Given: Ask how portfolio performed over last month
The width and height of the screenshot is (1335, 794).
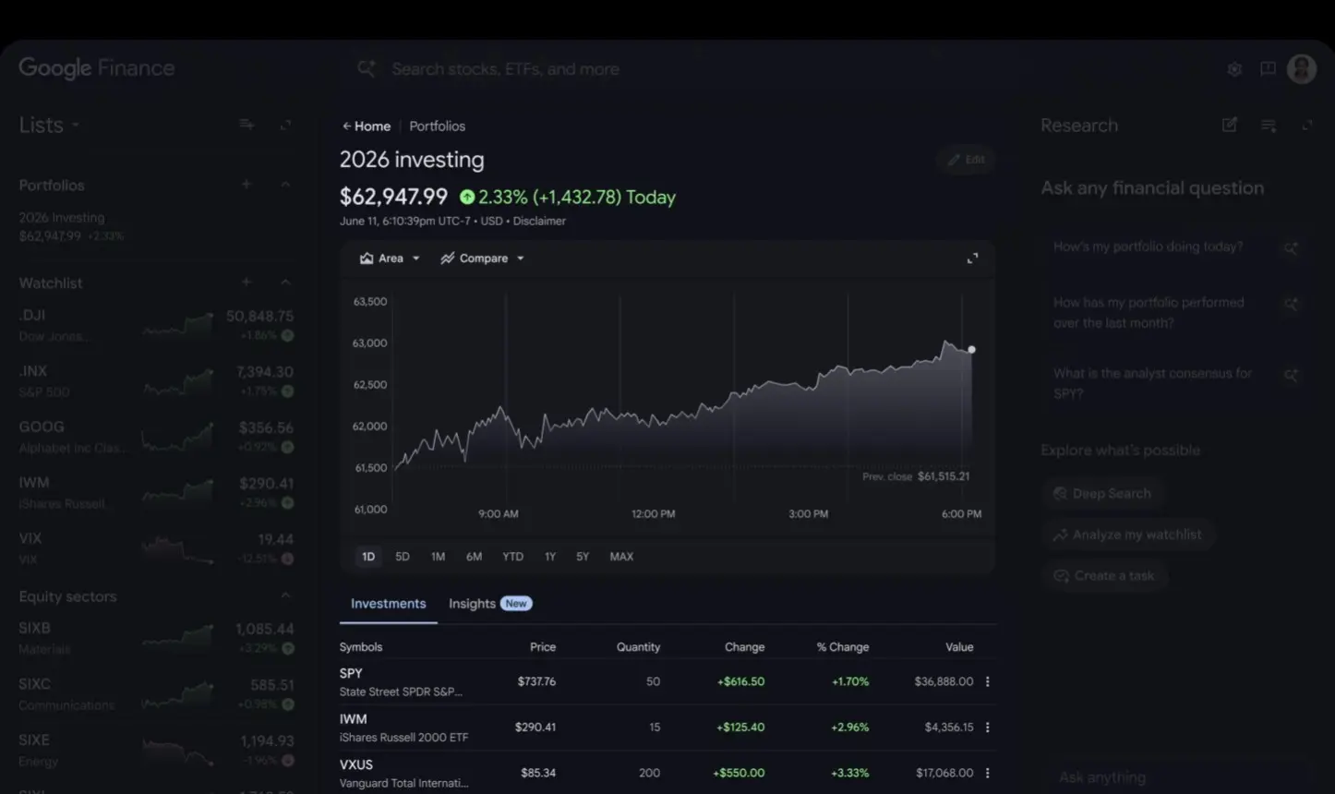Looking at the screenshot, I should point(1177,313).
